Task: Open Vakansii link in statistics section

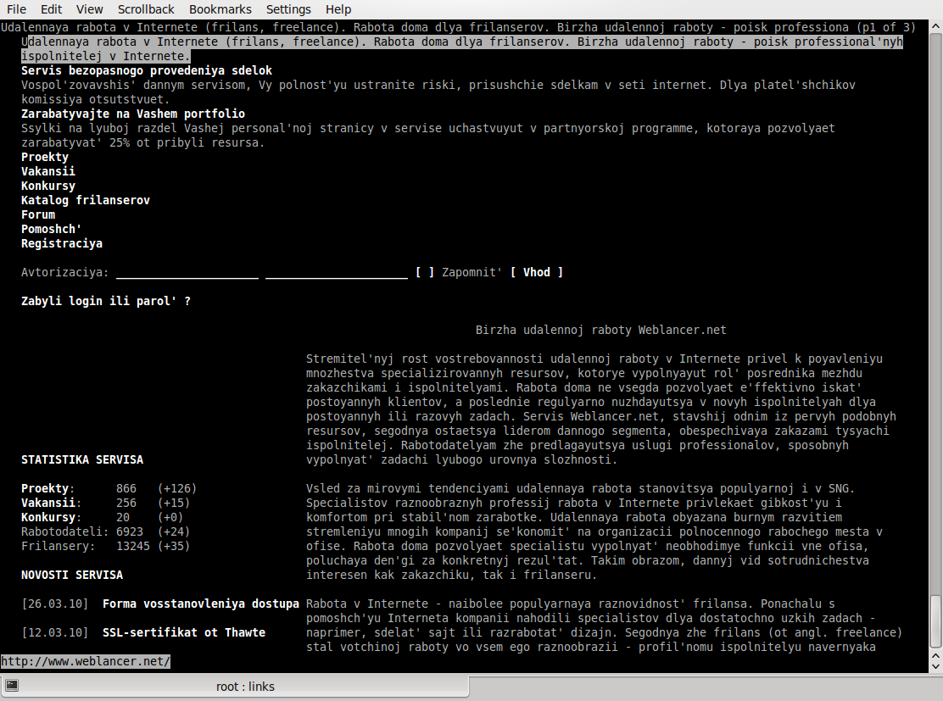Action: [48, 503]
